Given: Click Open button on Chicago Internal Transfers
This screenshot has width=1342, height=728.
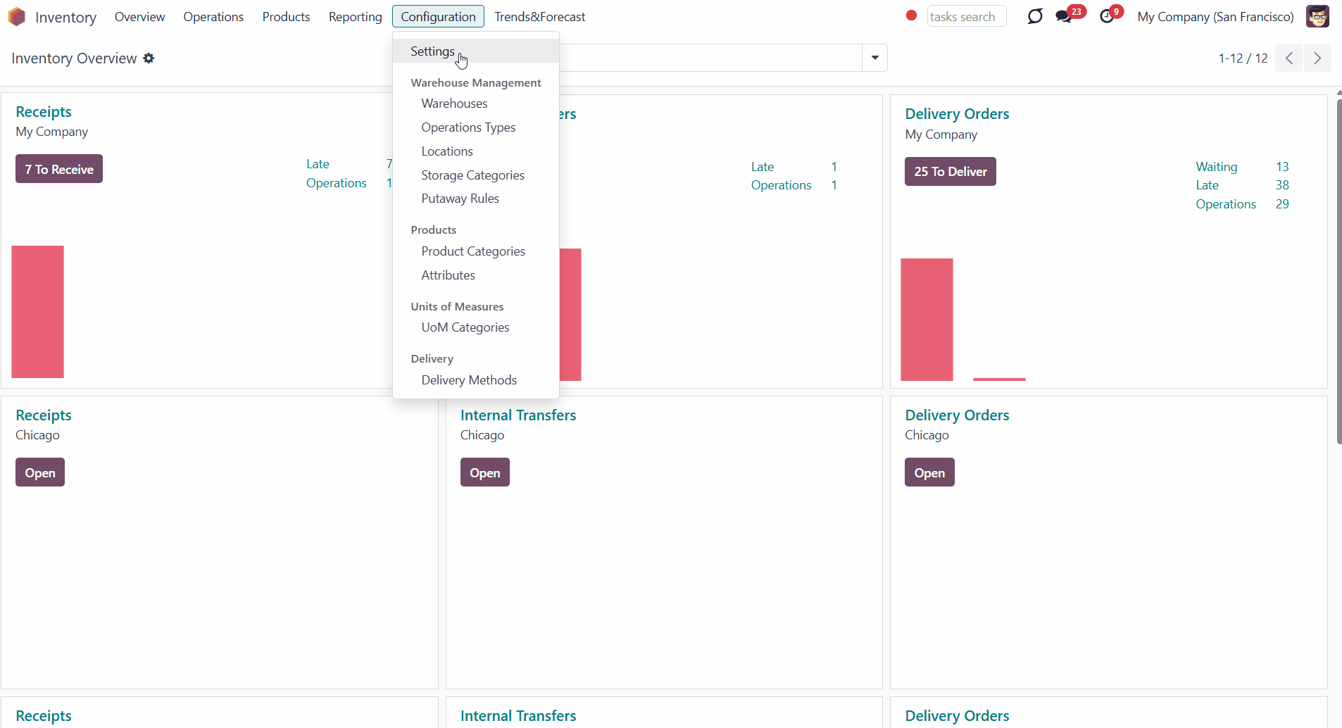Looking at the screenshot, I should tap(484, 472).
